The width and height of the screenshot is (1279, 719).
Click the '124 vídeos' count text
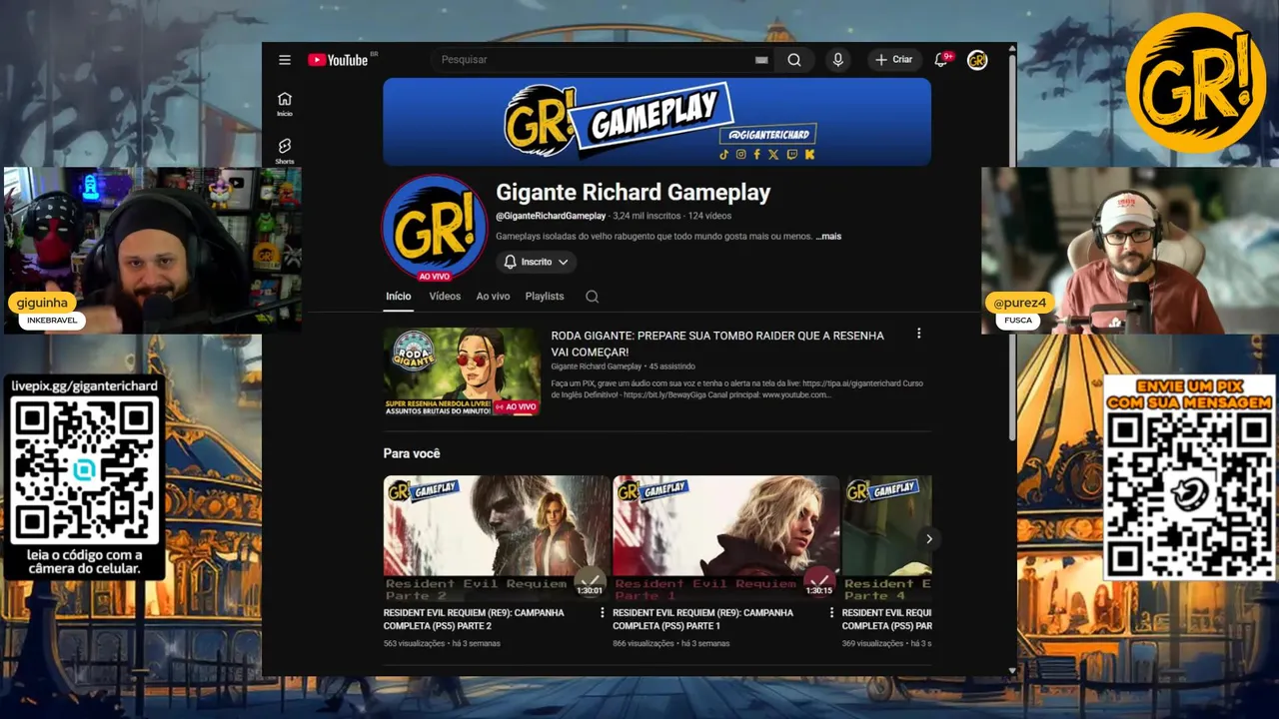(709, 216)
